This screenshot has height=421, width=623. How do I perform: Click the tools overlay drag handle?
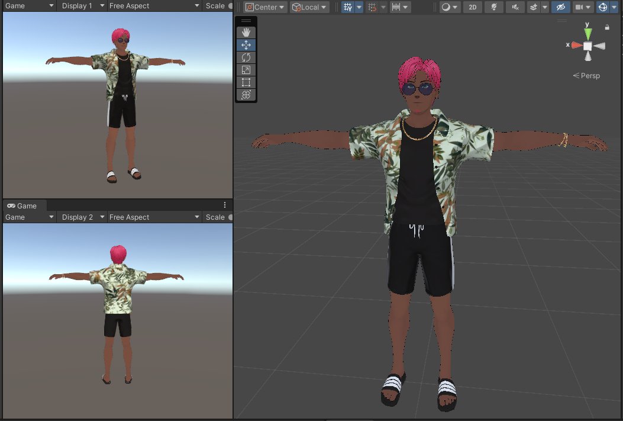(x=246, y=21)
